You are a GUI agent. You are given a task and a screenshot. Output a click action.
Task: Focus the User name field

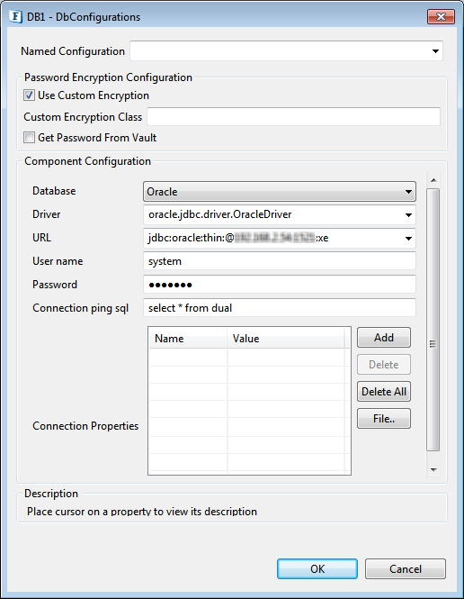[280, 261]
